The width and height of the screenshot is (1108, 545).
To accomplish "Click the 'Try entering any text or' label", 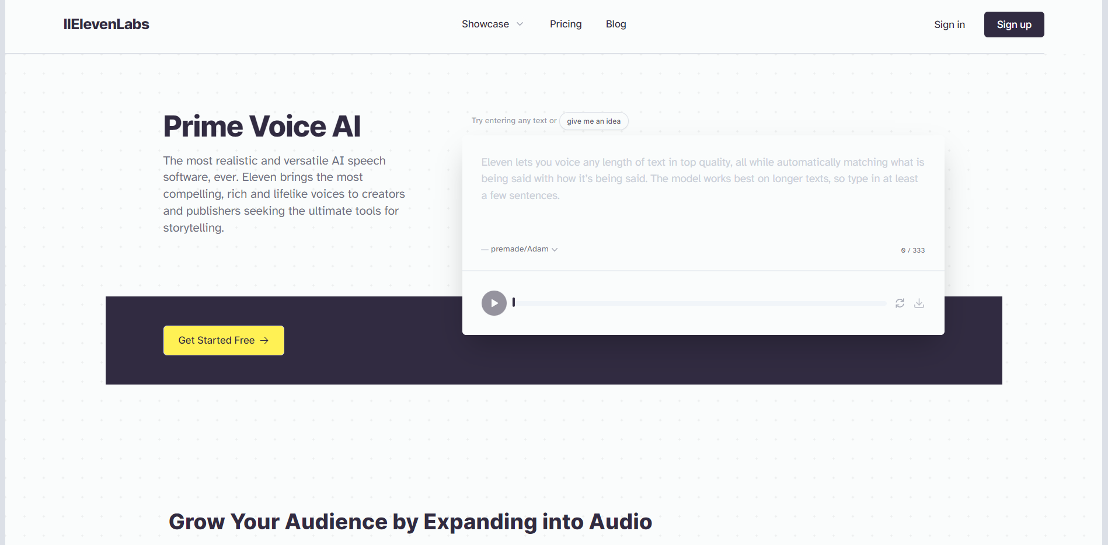I will pos(514,121).
